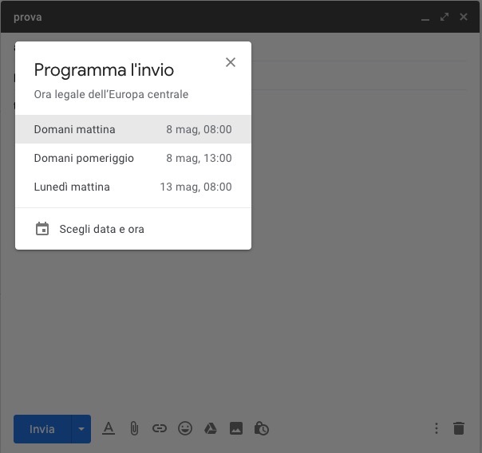Expand compose window to full screen
Image resolution: width=482 pixels, height=453 pixels.
point(444,17)
